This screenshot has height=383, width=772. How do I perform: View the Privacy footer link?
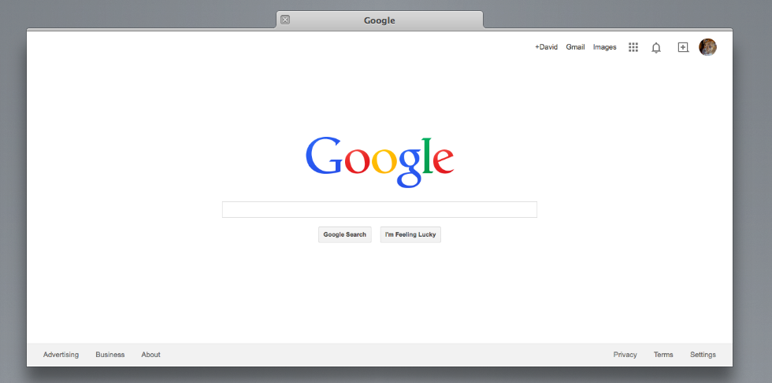tap(625, 355)
